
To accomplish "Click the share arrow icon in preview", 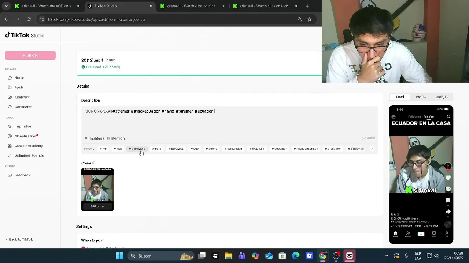I will coord(448,211).
